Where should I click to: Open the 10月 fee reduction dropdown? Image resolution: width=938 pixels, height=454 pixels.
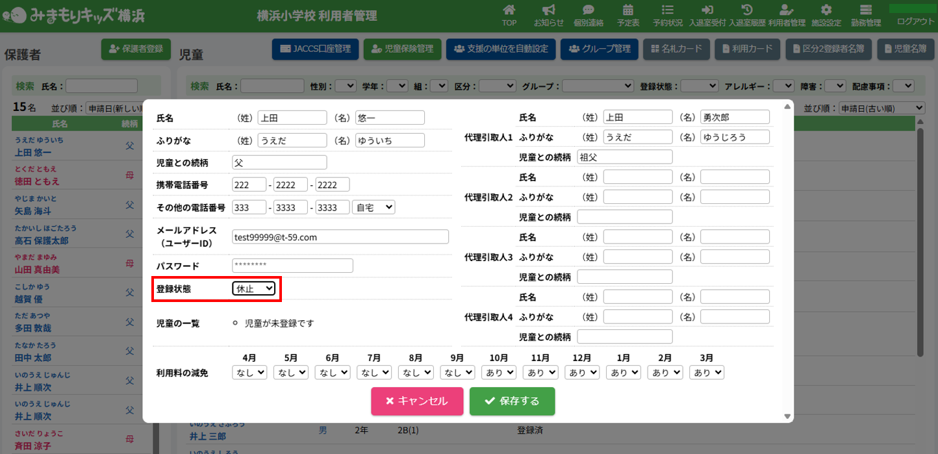coord(499,372)
